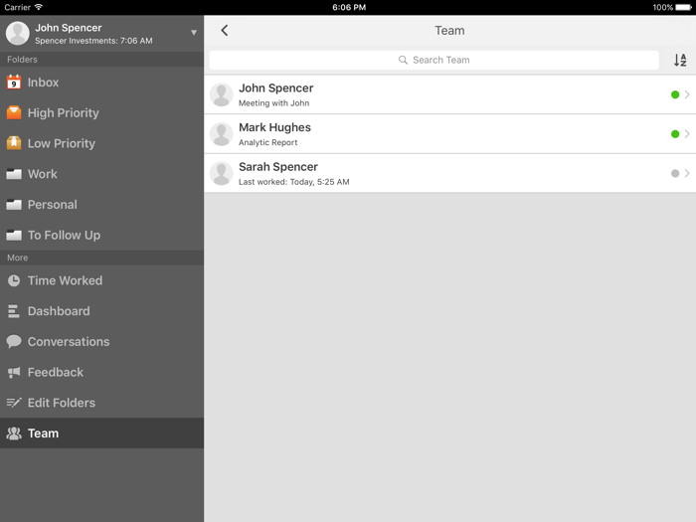Viewport: 696px width, 522px height.
Task: Tap the High Priority orange tray icon
Action: tap(14, 112)
